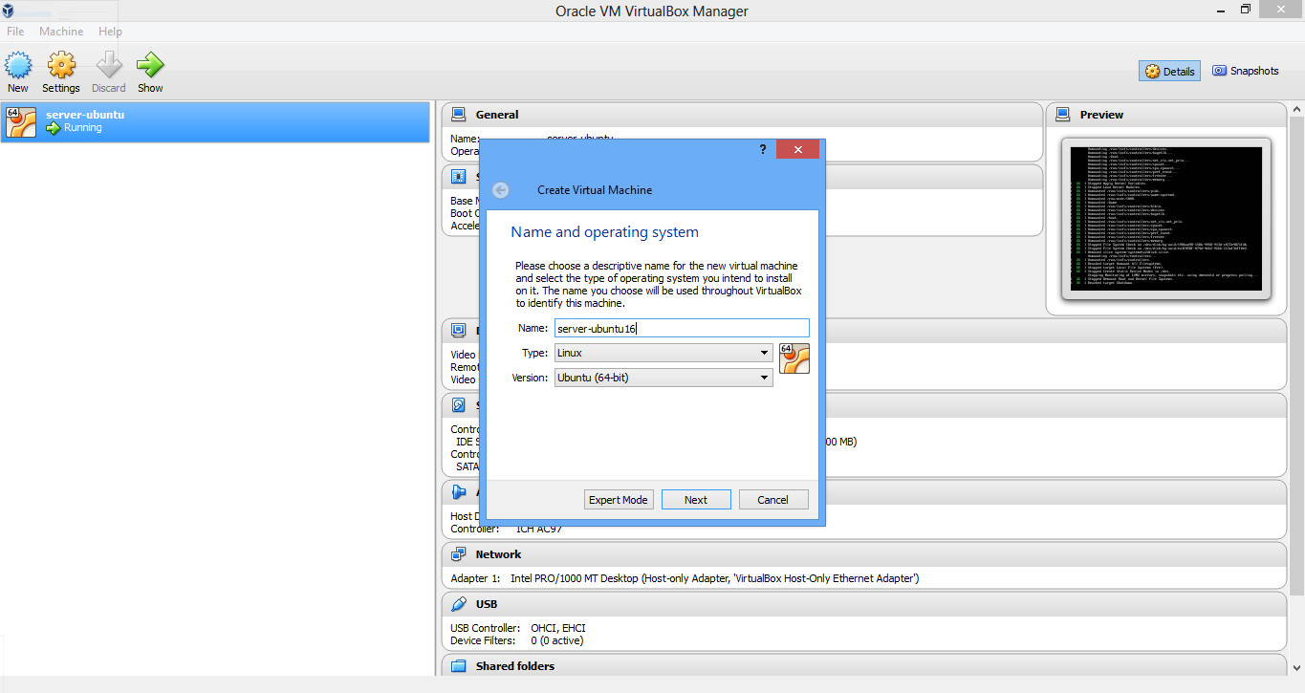Viewport: 1305px width, 693px height.
Task: Click the Device Filters 0 (0 active) text
Action: [x=516, y=640]
